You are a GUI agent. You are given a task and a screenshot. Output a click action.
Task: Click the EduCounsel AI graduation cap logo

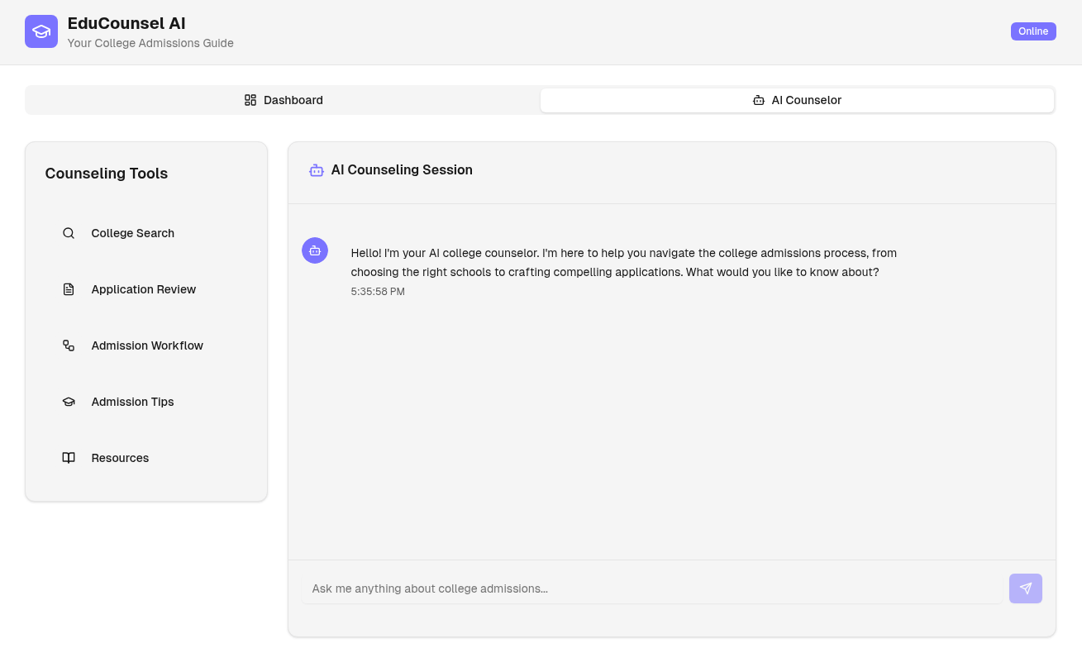coord(41,31)
